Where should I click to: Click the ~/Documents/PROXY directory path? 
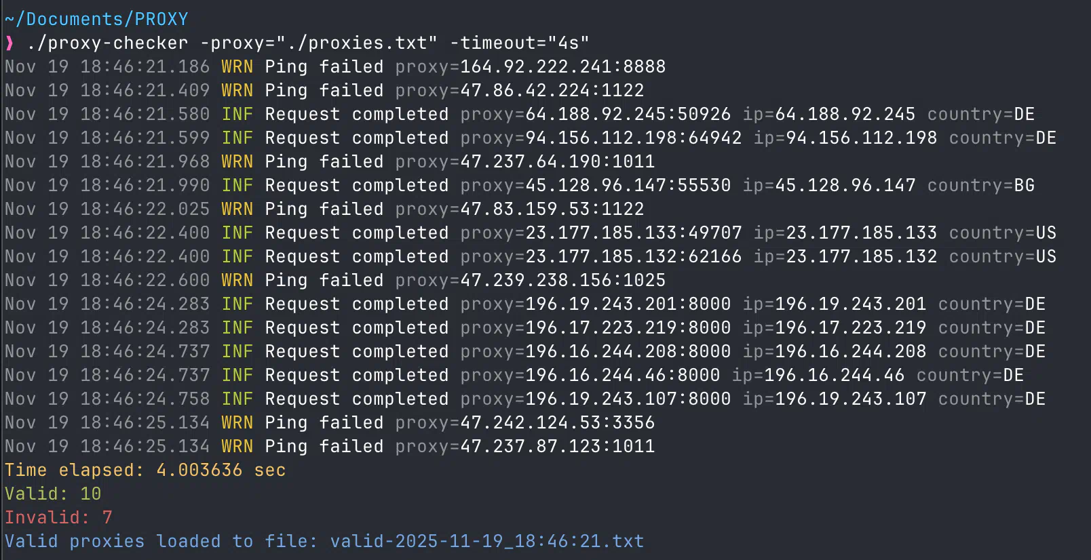(96, 19)
